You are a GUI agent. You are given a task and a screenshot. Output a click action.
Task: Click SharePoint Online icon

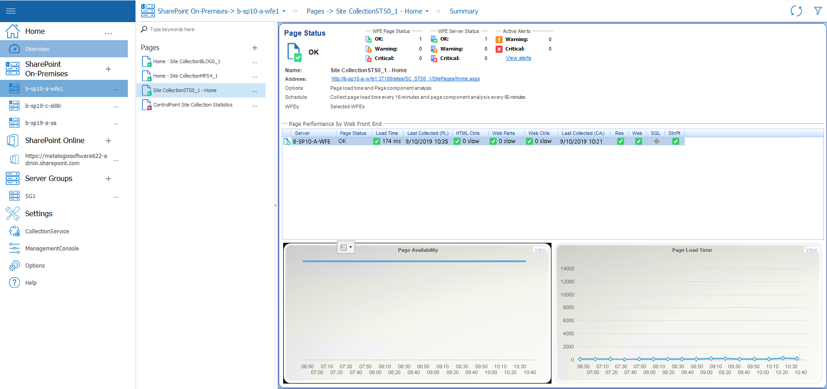(x=13, y=140)
